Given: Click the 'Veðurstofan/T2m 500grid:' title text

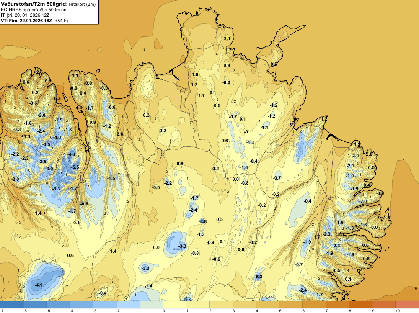Looking at the screenshot, I should 34,4.
